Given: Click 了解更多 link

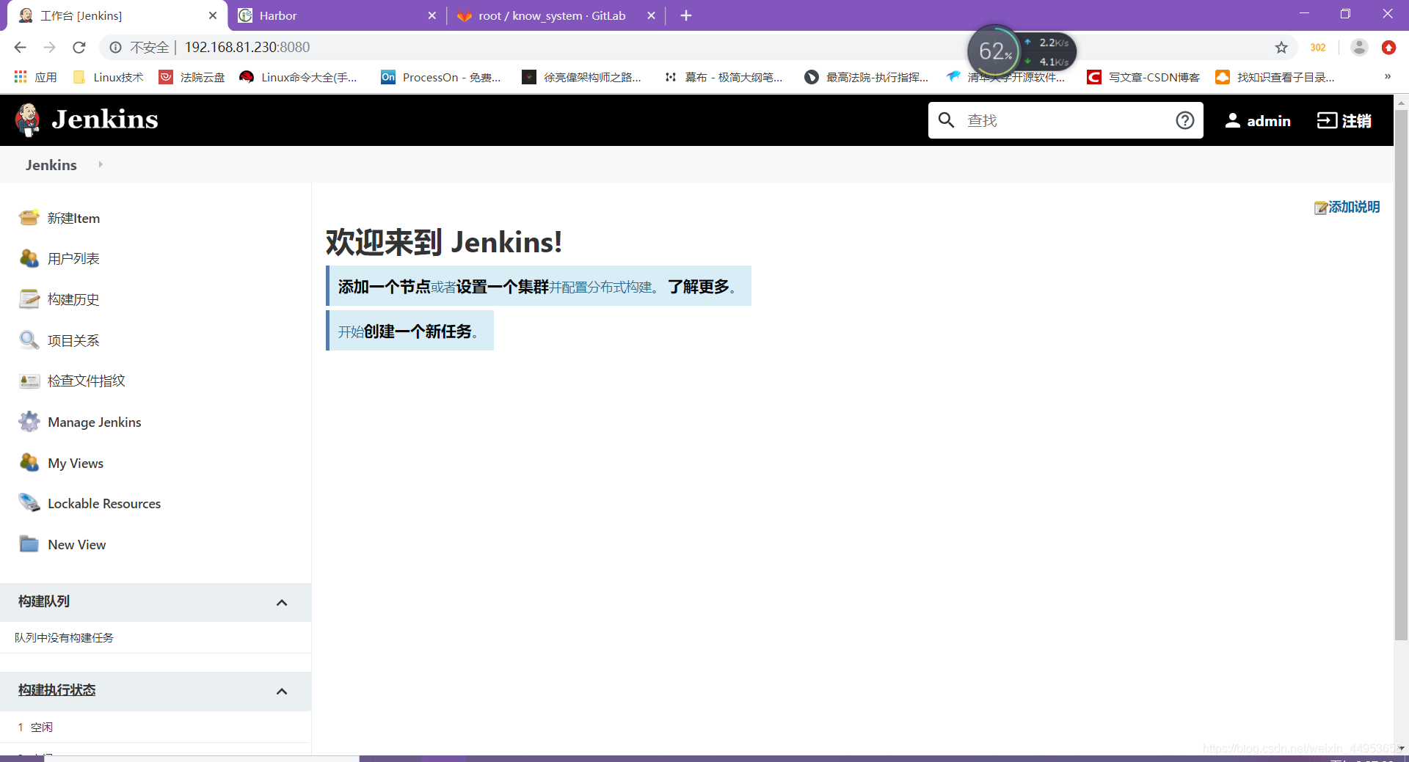Looking at the screenshot, I should 699,287.
